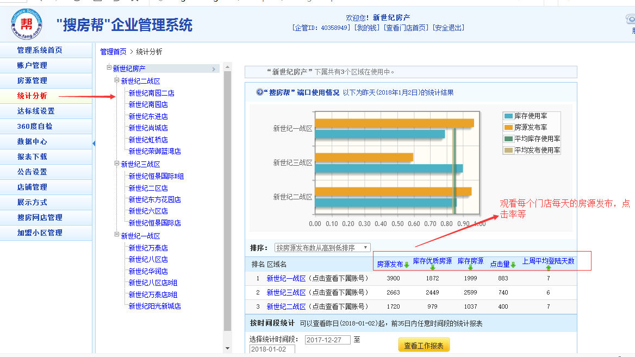Select 新世纪南园二店 in the tree
Screen dimensions: 635x357
(152, 93)
